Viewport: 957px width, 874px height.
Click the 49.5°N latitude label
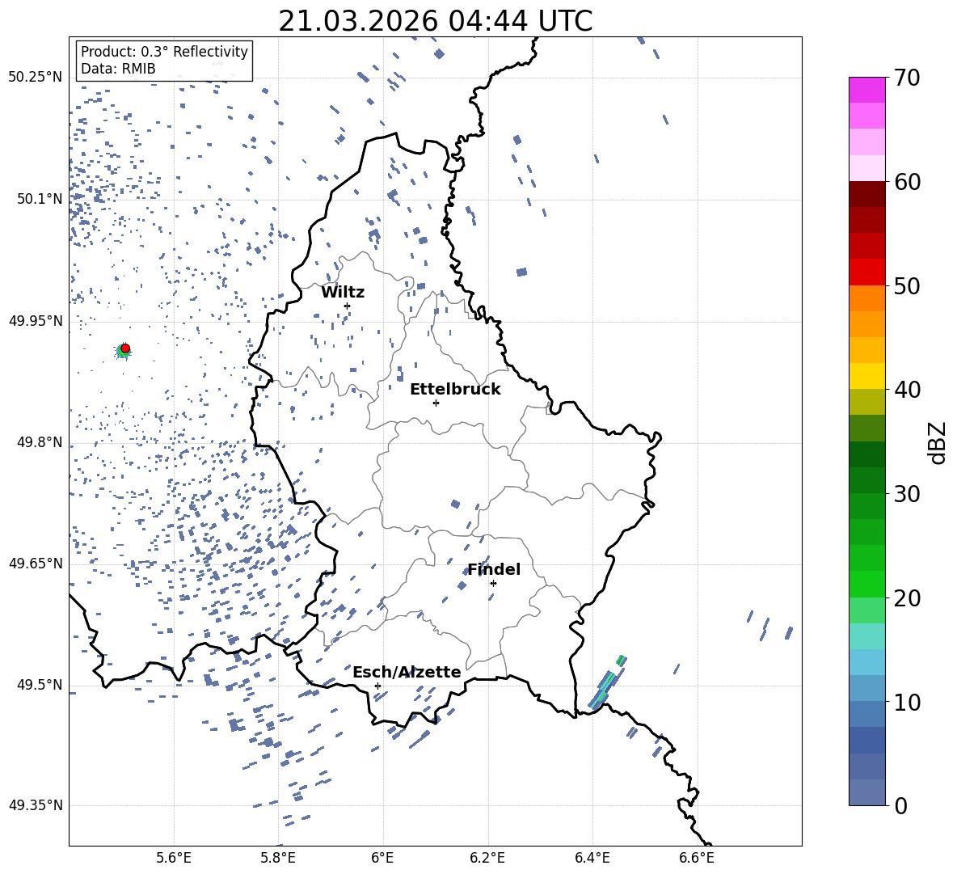[40, 685]
